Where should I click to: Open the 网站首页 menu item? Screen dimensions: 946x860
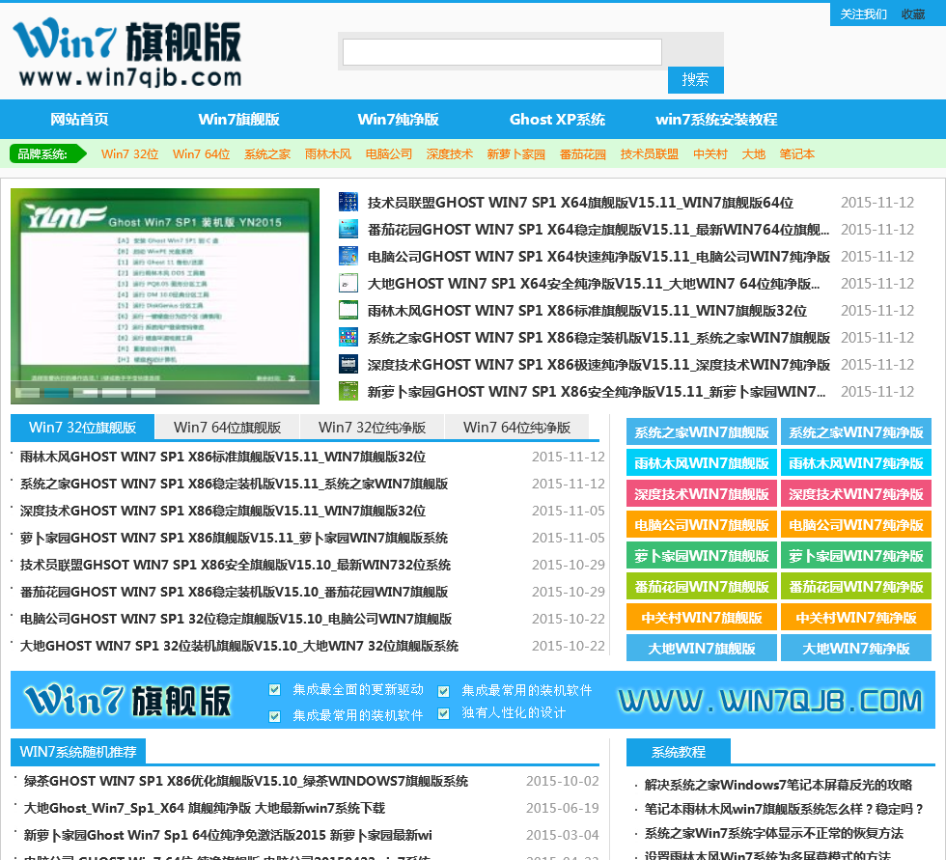point(79,120)
